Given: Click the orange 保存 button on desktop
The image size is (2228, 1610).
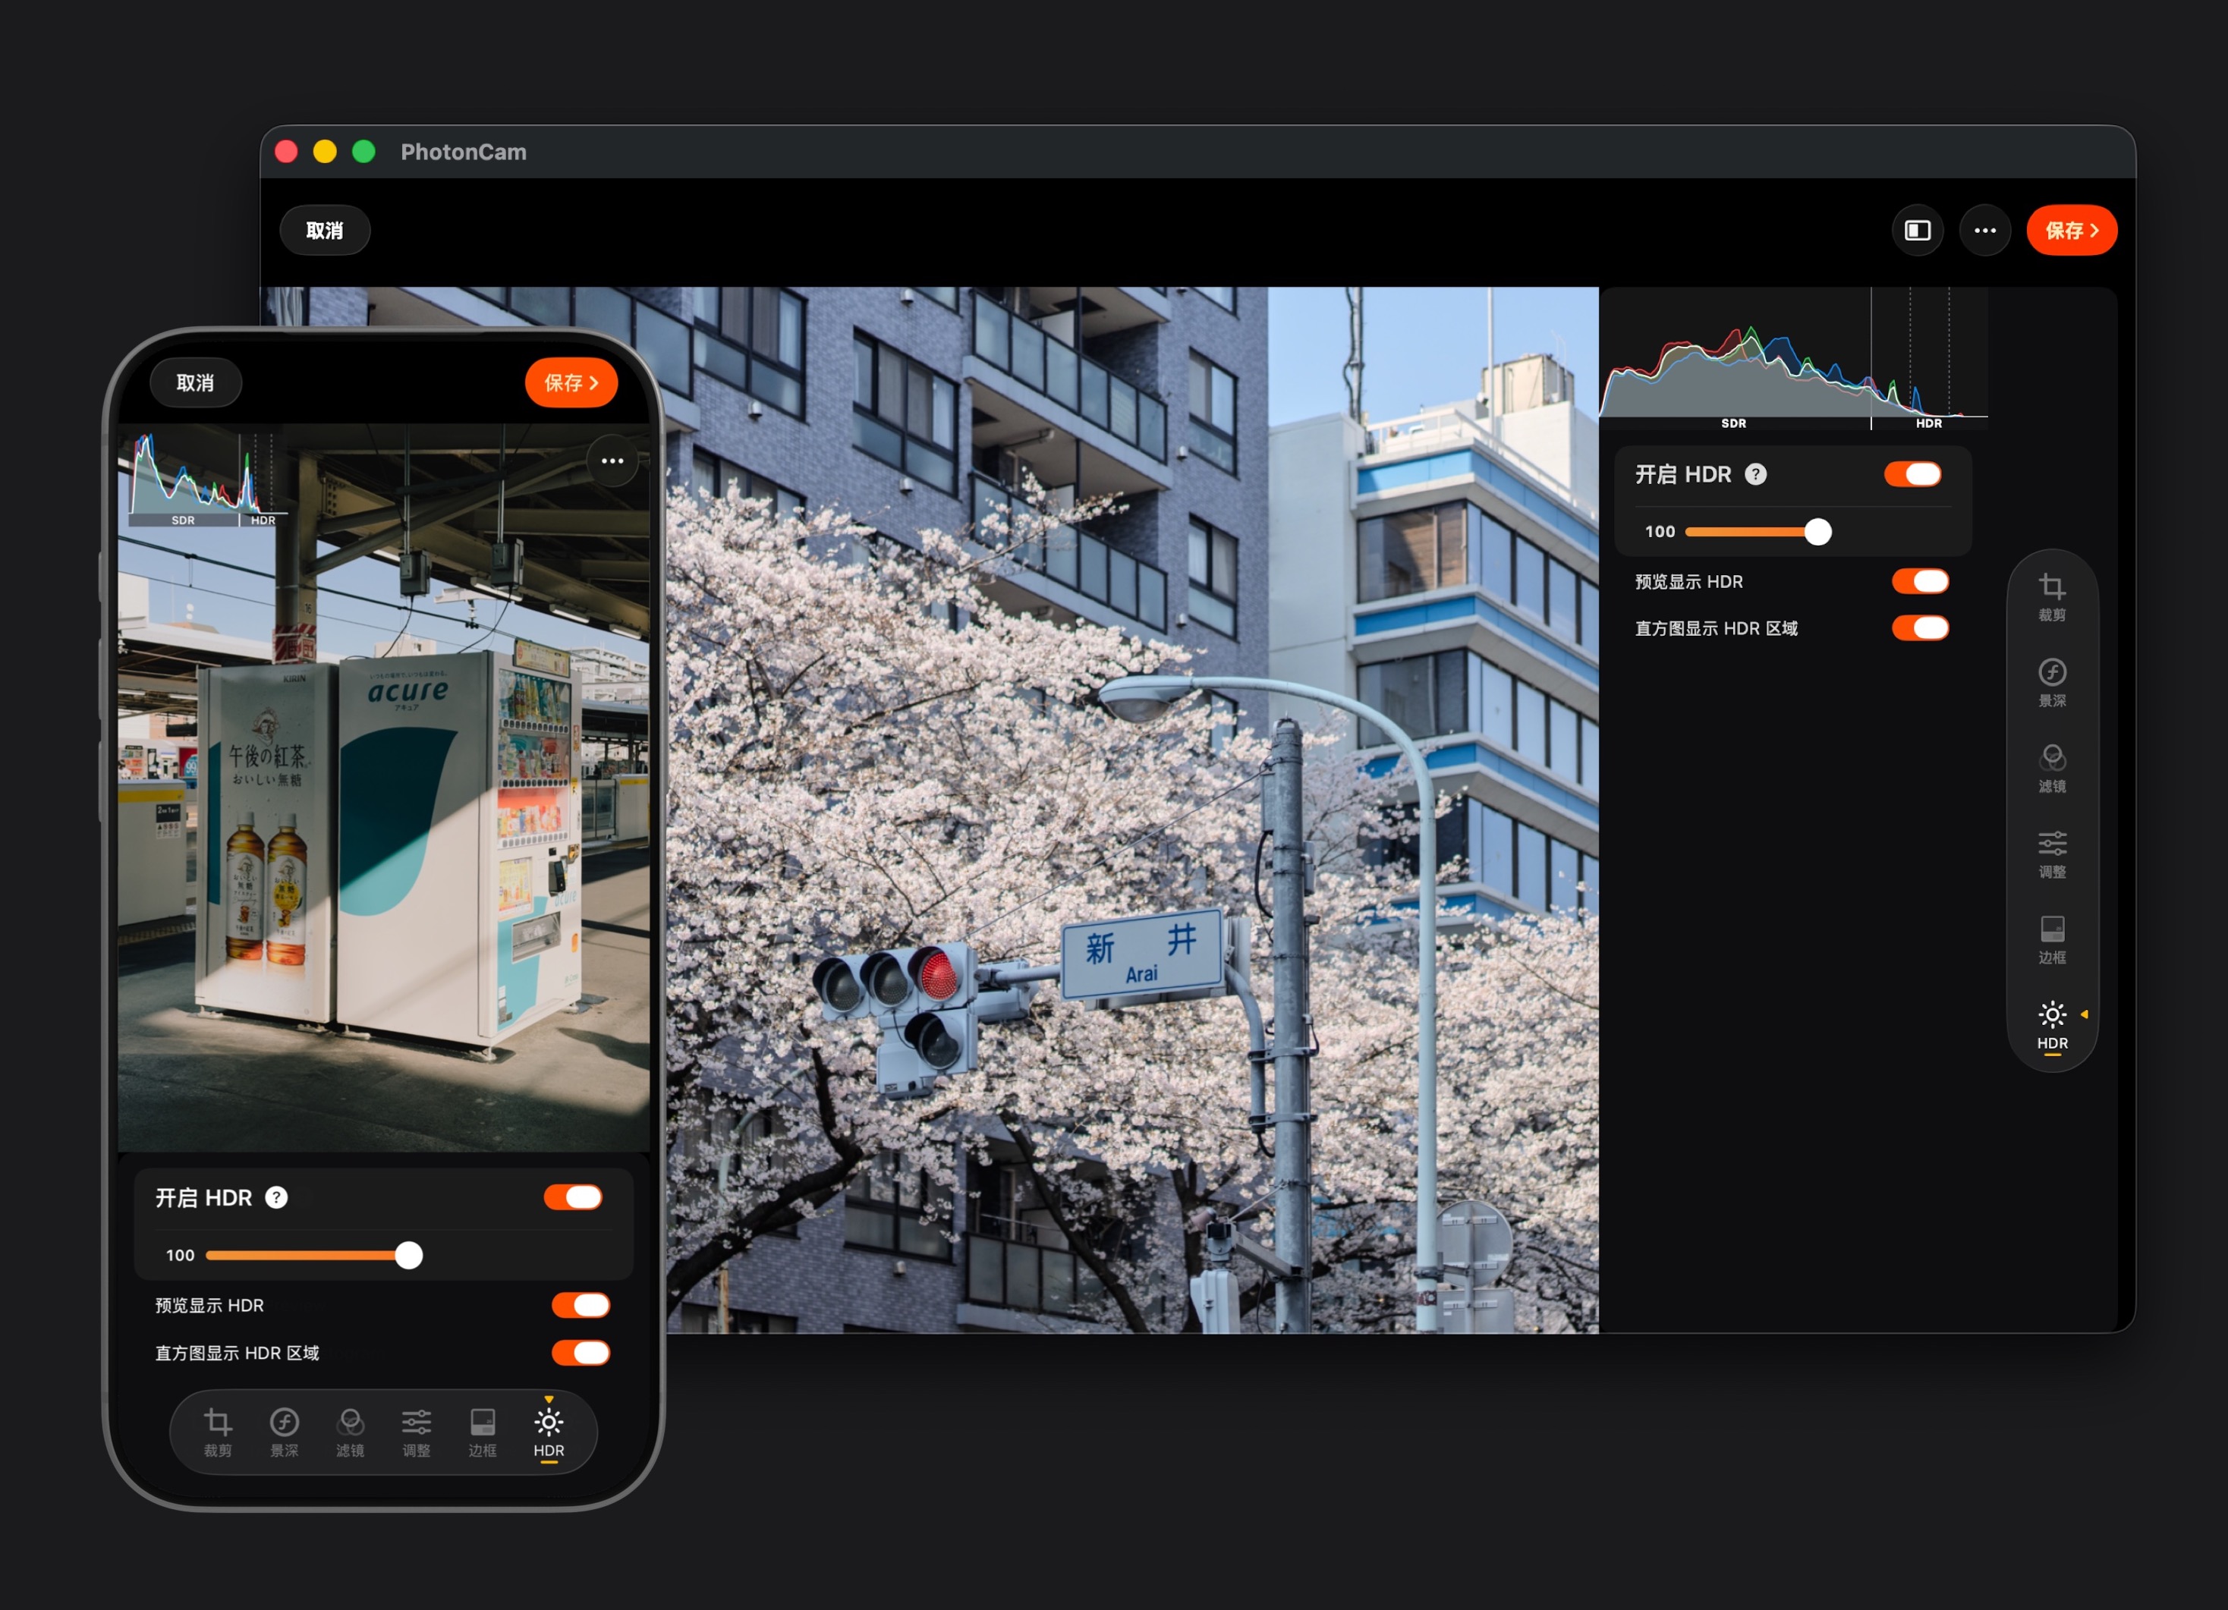Looking at the screenshot, I should tap(2071, 230).
